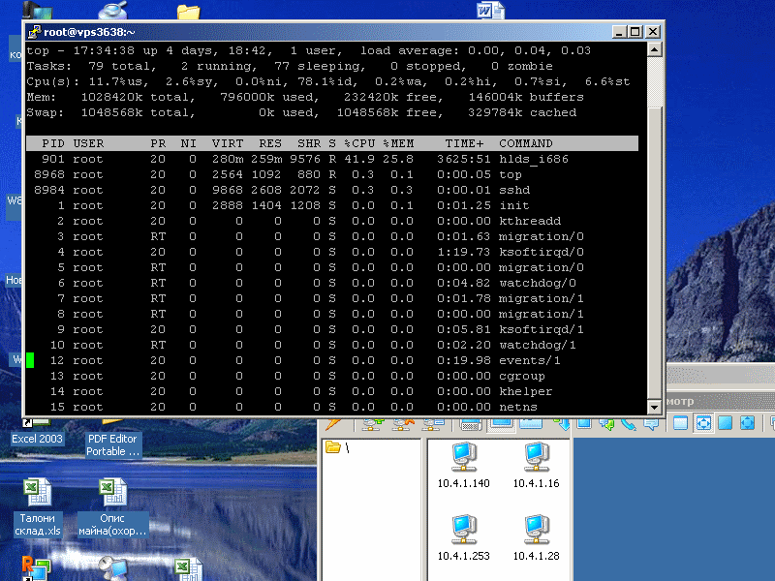
Task: Click the computer icon with orange arrow
Action: click(x=403, y=423)
